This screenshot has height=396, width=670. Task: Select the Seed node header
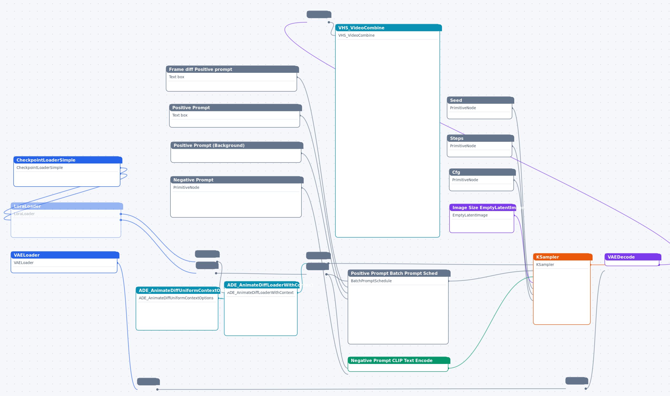click(x=481, y=100)
